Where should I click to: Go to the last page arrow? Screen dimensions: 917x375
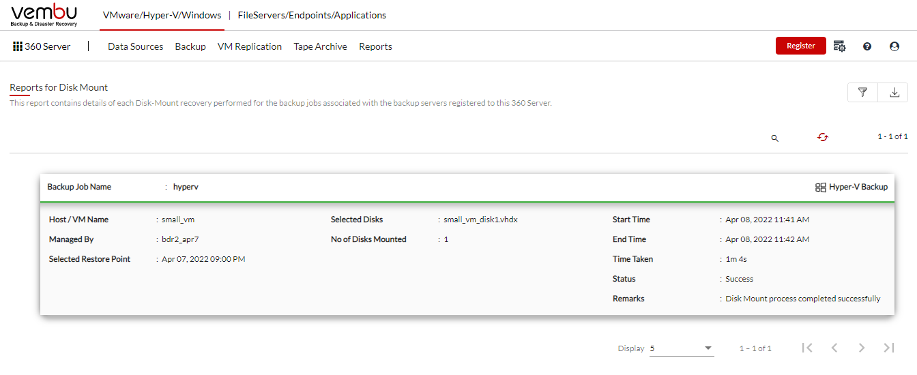tap(888, 348)
